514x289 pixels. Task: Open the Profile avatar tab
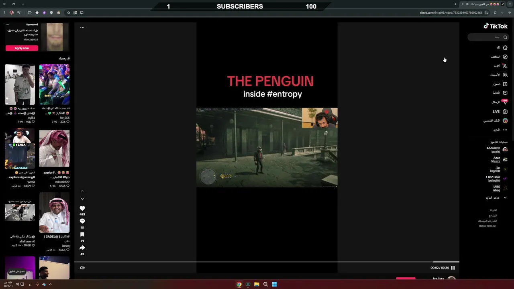(x=496, y=120)
